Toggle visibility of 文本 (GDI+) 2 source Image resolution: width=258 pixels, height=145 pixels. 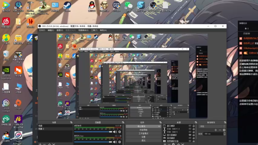point(190,129)
